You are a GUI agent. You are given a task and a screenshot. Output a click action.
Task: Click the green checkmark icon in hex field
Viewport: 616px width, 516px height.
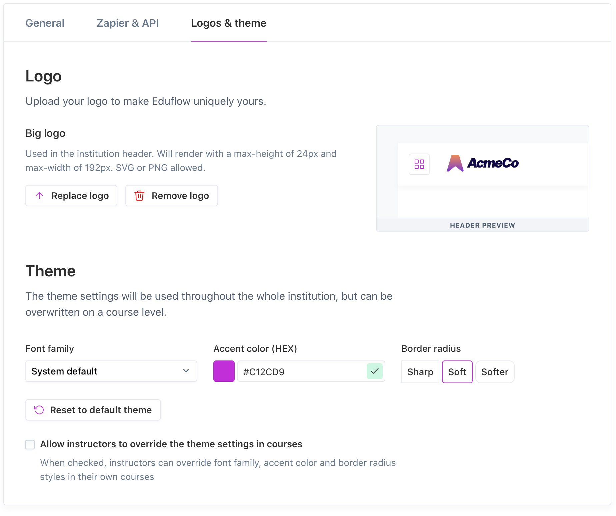point(375,371)
